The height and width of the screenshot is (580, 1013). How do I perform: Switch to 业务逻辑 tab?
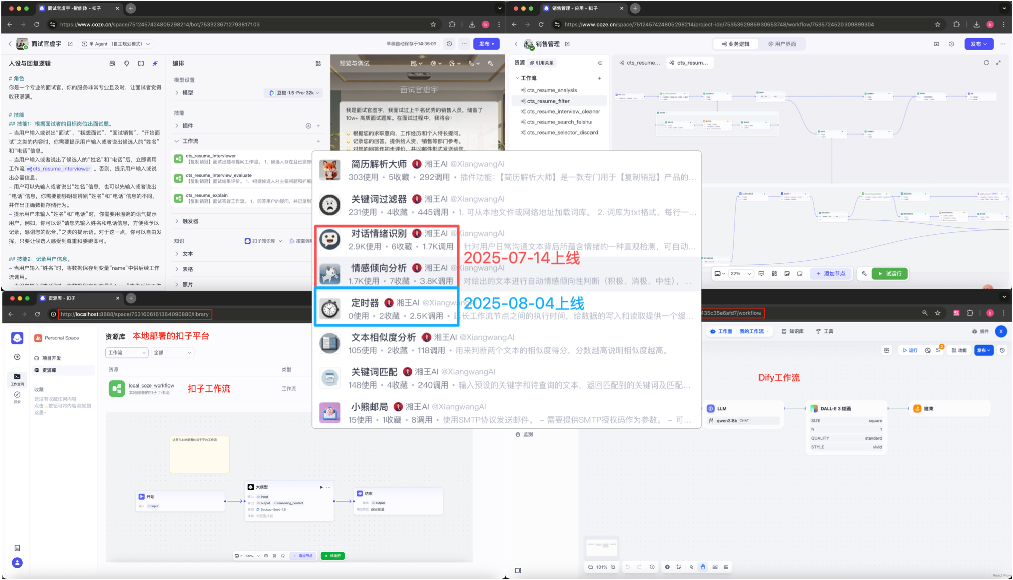(736, 44)
